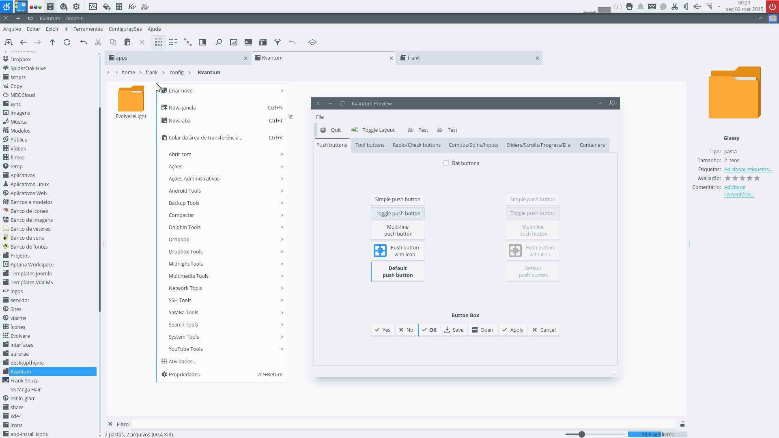Open the terminal panel
Viewport: 779px width, 438px height.
pos(248,42)
